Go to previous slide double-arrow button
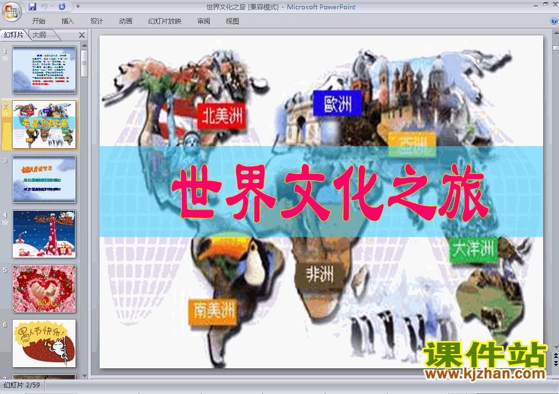This screenshot has width=559, height=394. (x=556, y=356)
